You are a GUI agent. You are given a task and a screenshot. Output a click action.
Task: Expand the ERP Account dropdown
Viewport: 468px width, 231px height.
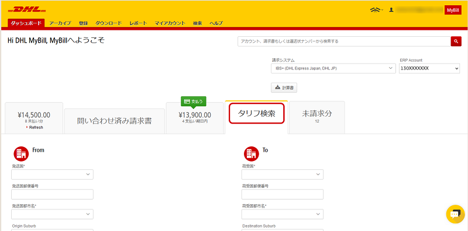(x=429, y=68)
